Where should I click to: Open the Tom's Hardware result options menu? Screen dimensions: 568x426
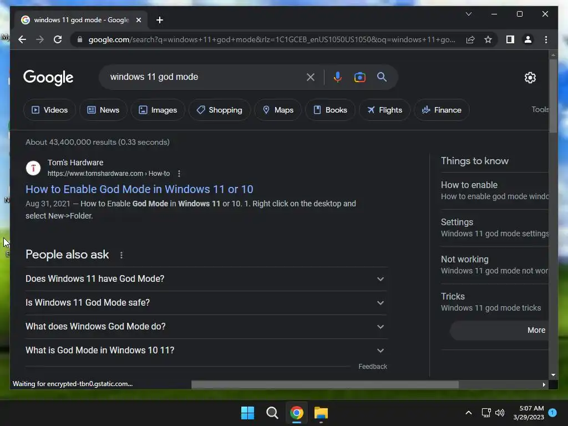[x=179, y=174]
